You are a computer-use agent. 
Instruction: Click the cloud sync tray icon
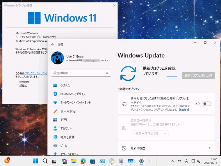pyautogui.click(x=179, y=161)
